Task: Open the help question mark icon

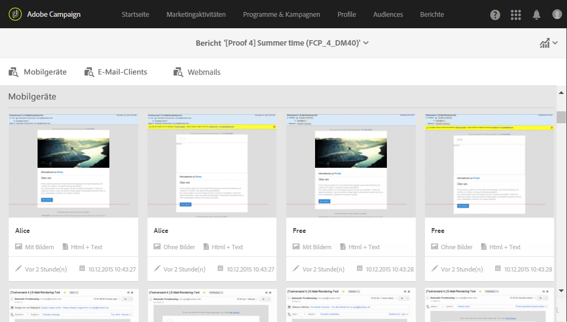Action: pos(495,15)
